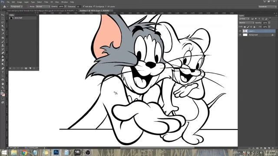The image size is (278, 156).
Task: Open the Image menu
Action: 20,2
